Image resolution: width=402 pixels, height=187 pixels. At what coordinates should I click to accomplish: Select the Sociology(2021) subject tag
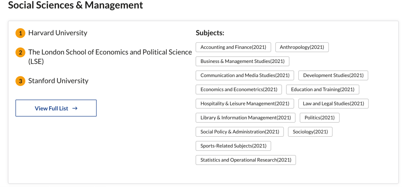point(310,132)
